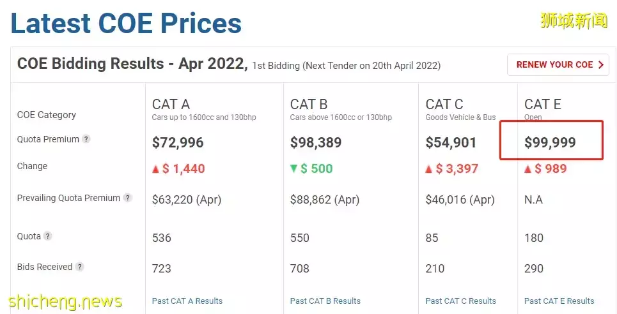Click question mark icon next to Quota
The image size is (617, 314).
pyautogui.click(x=48, y=236)
